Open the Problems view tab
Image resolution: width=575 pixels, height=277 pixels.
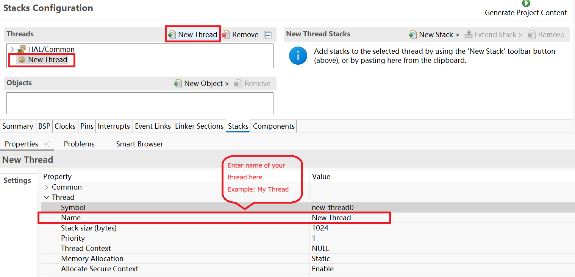coord(79,144)
